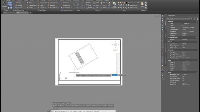Click the Feature Line tool

point(31,5)
